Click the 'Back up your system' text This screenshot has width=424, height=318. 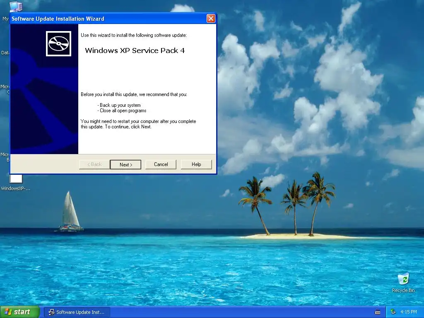coord(120,105)
